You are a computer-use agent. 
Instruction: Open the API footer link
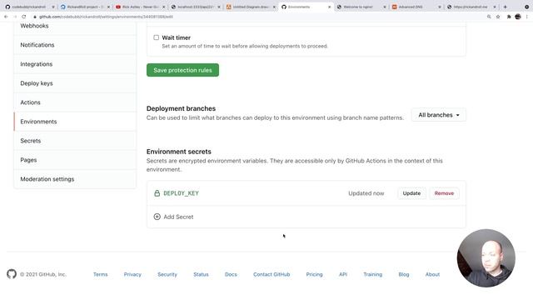click(x=343, y=274)
